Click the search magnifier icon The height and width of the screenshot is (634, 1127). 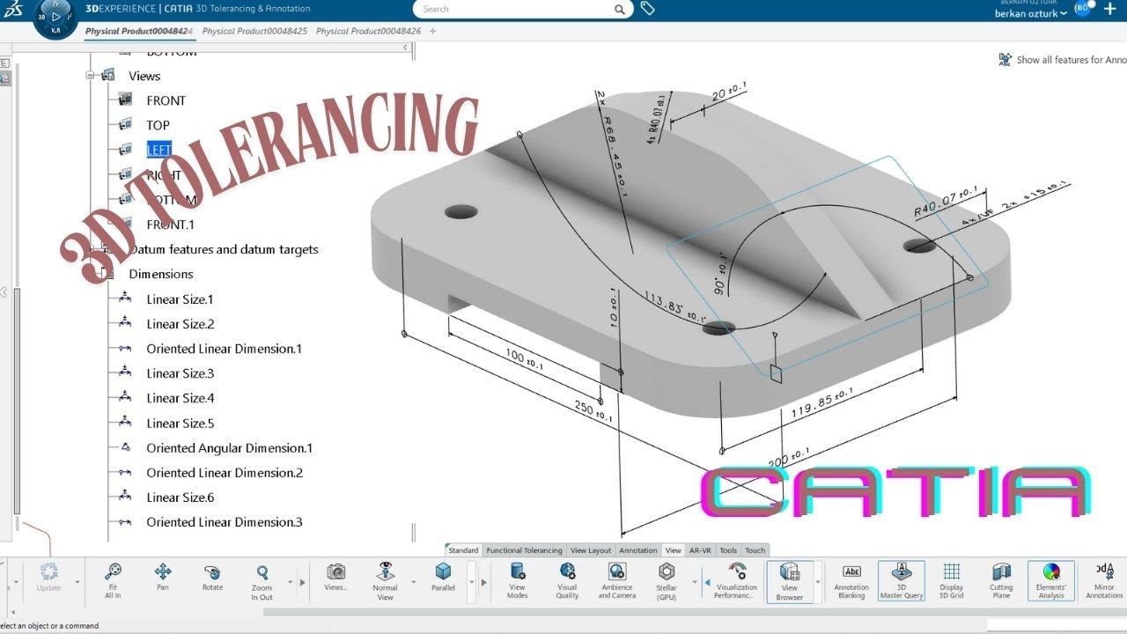tap(620, 9)
